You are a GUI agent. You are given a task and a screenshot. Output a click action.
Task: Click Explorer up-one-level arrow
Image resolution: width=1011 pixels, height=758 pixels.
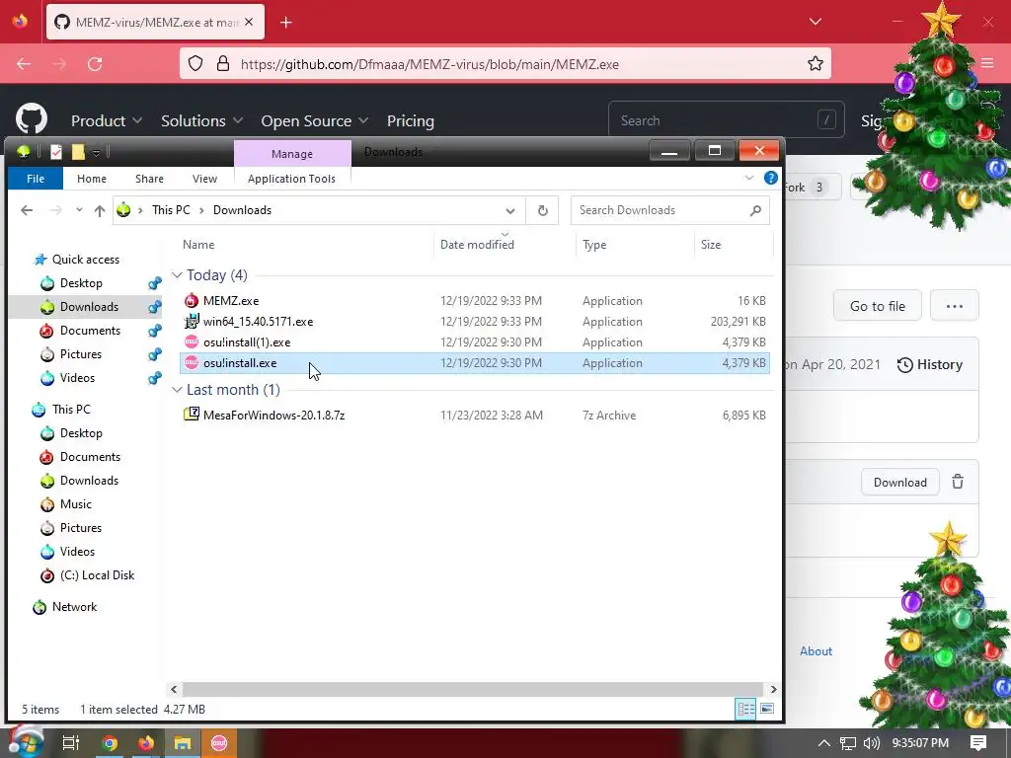tap(100, 210)
